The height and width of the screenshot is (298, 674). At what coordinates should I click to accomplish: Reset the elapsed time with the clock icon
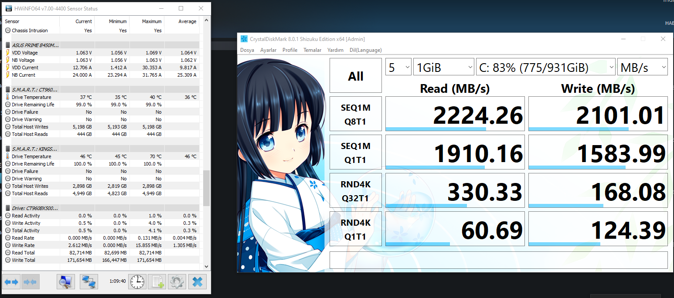coord(137,282)
